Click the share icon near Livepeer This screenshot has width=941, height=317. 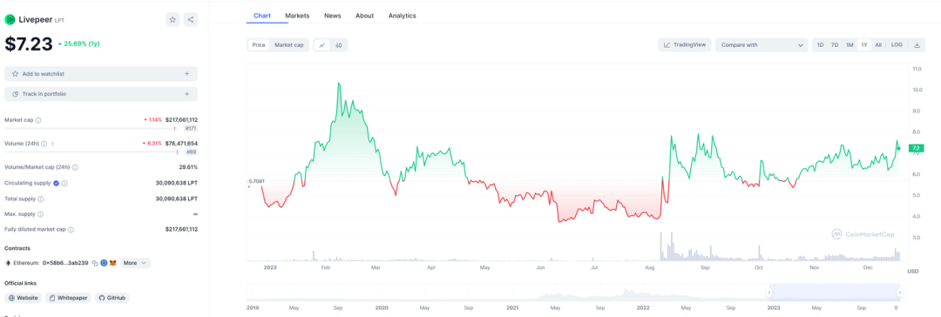[x=190, y=20]
